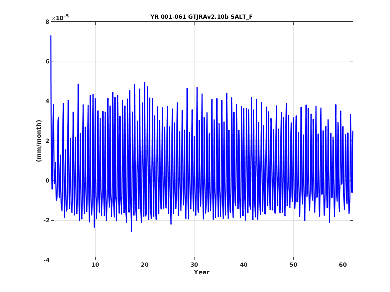Click the x-axis tick label '20'

pos(145,265)
